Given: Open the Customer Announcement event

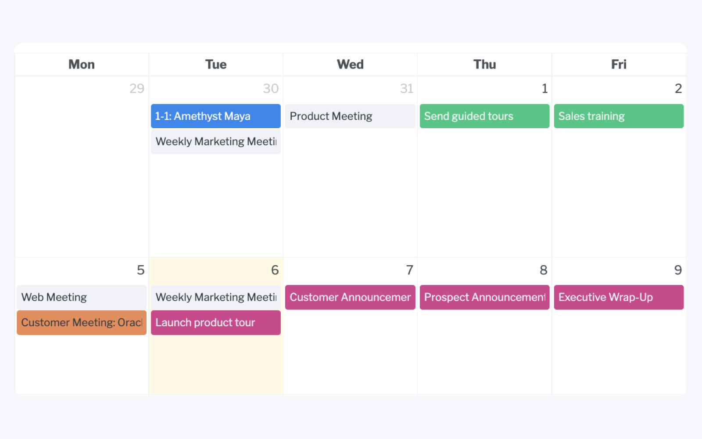Looking at the screenshot, I should click(350, 297).
